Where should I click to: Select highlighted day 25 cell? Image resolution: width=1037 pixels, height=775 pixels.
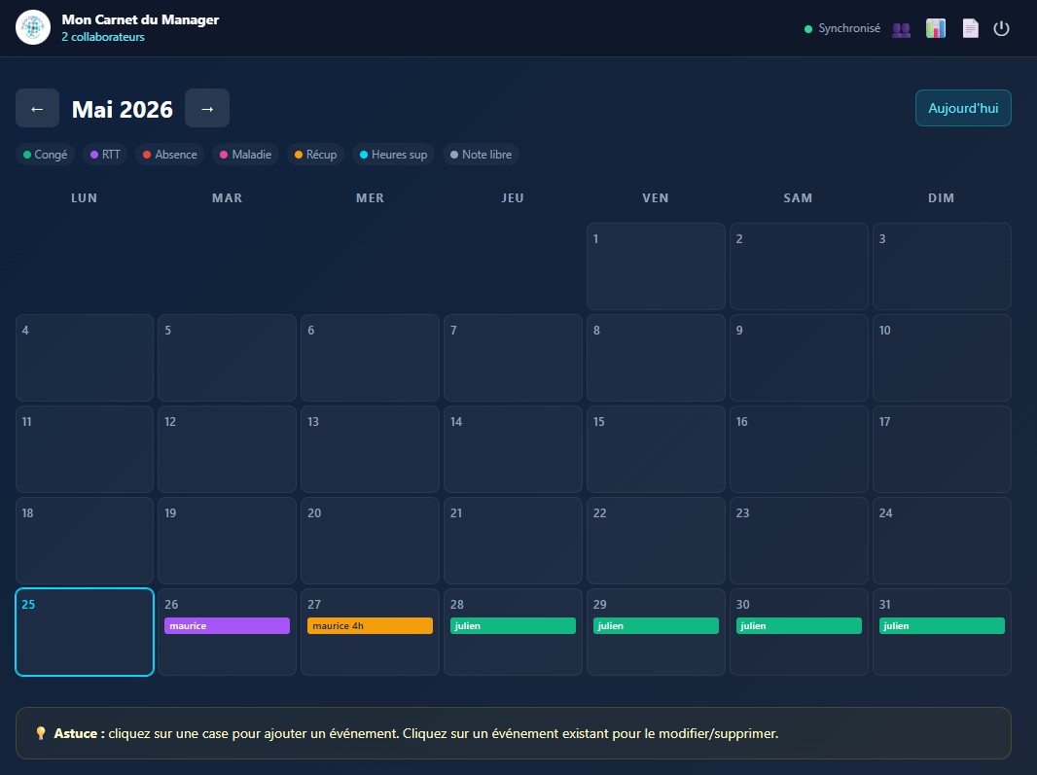pos(85,631)
